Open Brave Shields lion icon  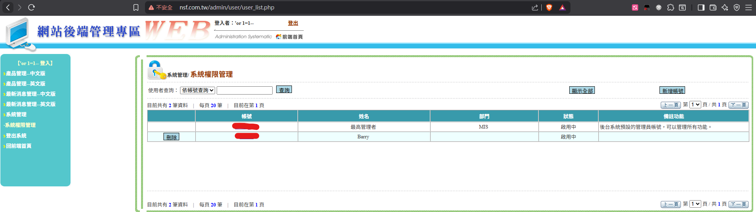[549, 7]
